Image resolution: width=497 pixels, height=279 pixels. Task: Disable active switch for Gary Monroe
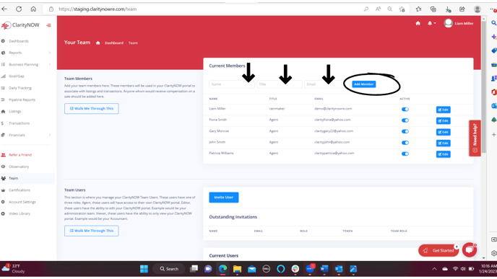pos(405,132)
